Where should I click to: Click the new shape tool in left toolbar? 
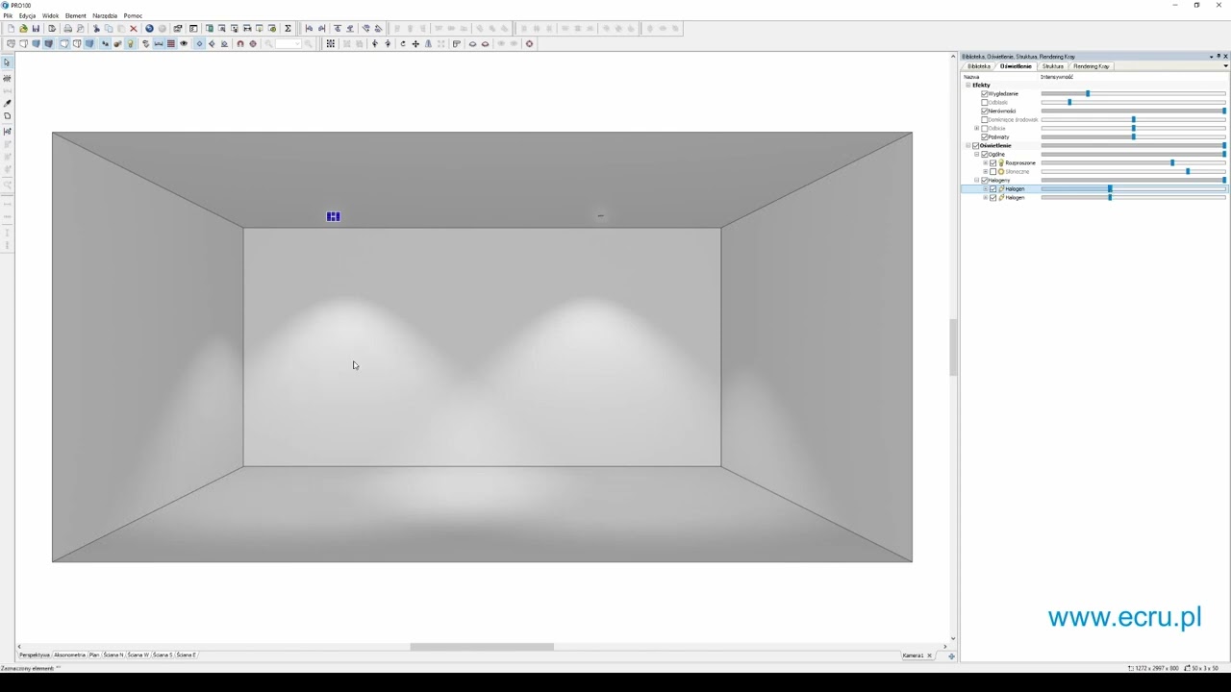coord(7,116)
